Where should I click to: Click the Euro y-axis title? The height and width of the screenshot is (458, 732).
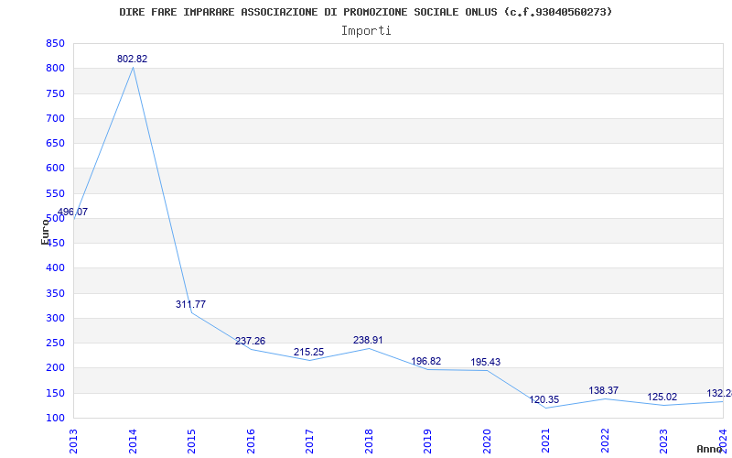coord(45,230)
